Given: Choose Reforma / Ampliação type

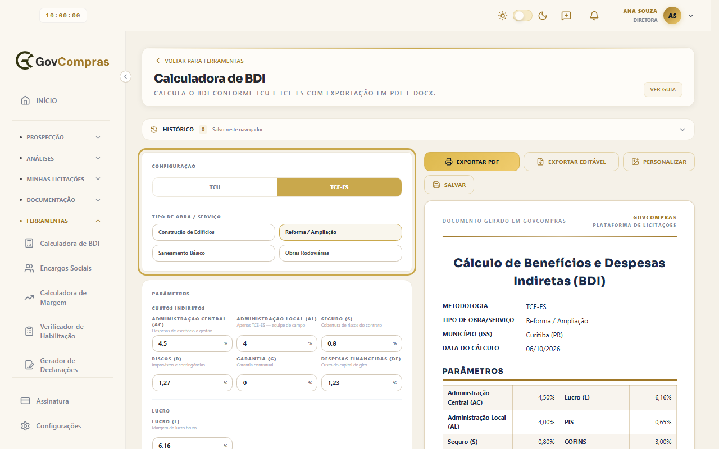Looking at the screenshot, I should click(x=340, y=232).
